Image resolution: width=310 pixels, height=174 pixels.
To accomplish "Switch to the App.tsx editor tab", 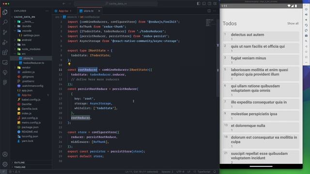I will click(63, 11).
